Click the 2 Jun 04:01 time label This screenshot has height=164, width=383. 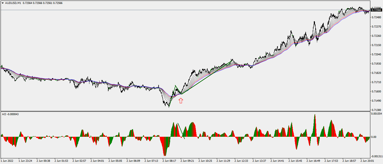97,161
